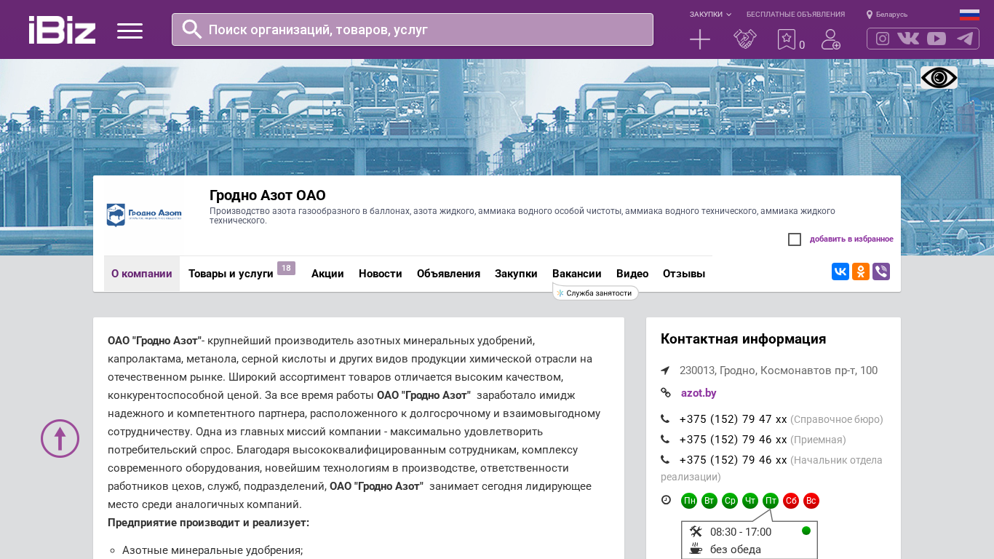This screenshot has width=994, height=559.
Task: Expand the ЗАКУПКИ dropdown in header
Action: click(x=711, y=15)
